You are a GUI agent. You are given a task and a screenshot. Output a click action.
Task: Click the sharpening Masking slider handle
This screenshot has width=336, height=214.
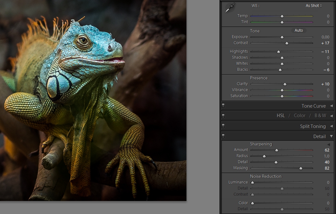301,168
